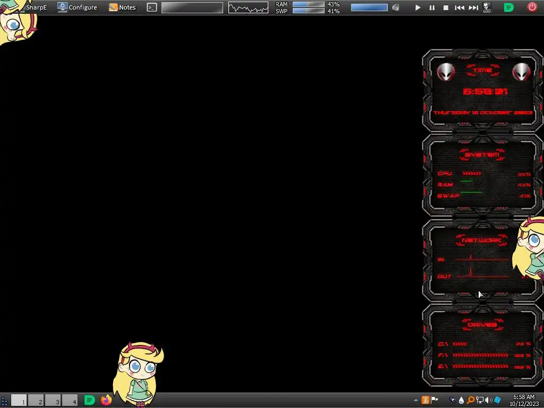Open the network tray icon
The height and width of the screenshot is (408, 544).
click(480, 400)
